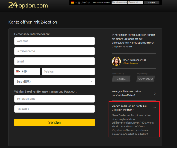Click the COMODO regulation badge
This screenshot has height=148, width=177.
tap(146, 79)
